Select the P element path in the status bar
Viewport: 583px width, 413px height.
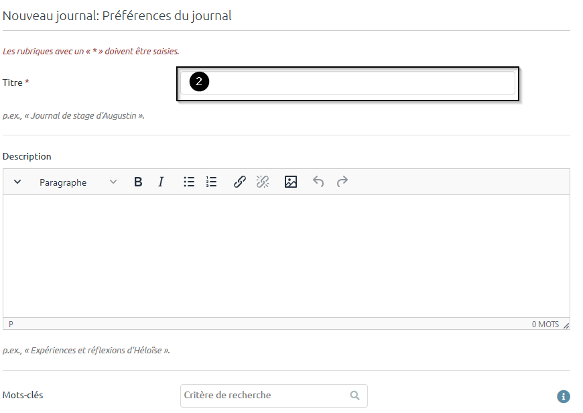click(11, 324)
